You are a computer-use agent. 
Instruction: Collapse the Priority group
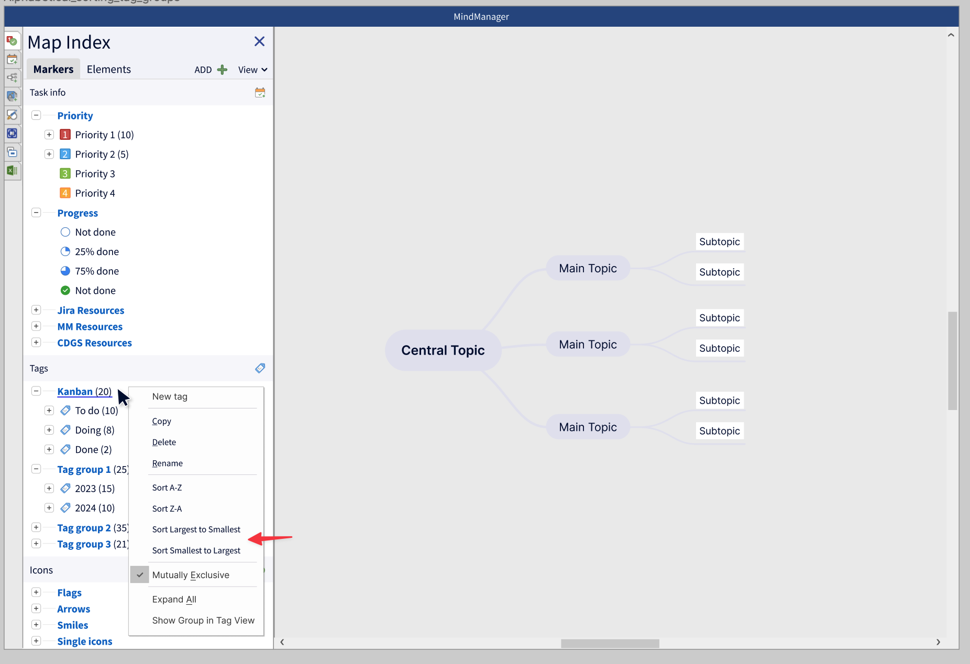pyautogui.click(x=36, y=115)
